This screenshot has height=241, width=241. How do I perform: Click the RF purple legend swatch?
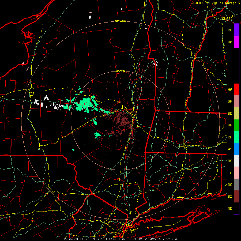[x=236, y=30]
